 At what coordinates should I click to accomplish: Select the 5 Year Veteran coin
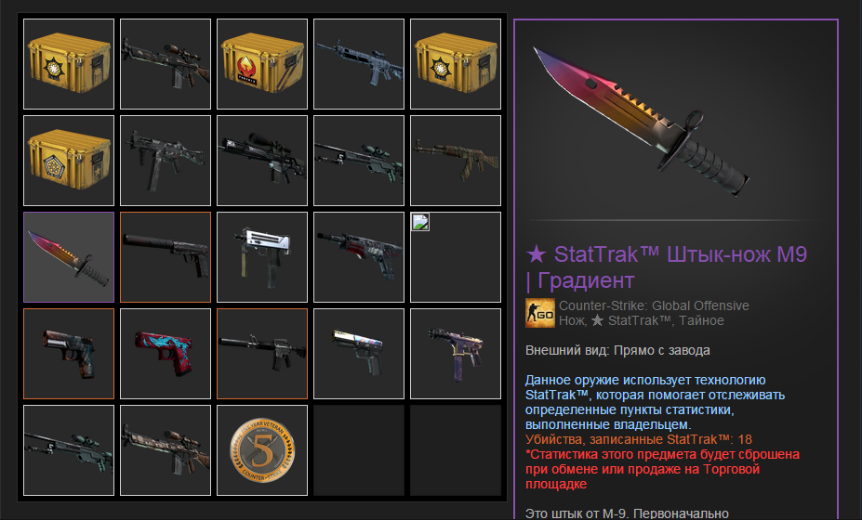(262, 450)
